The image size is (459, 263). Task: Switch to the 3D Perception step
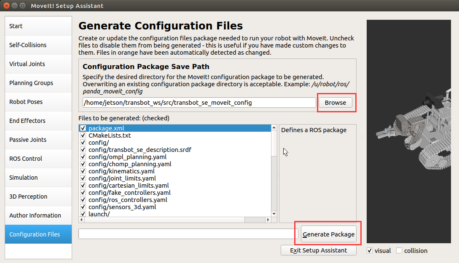point(38,197)
